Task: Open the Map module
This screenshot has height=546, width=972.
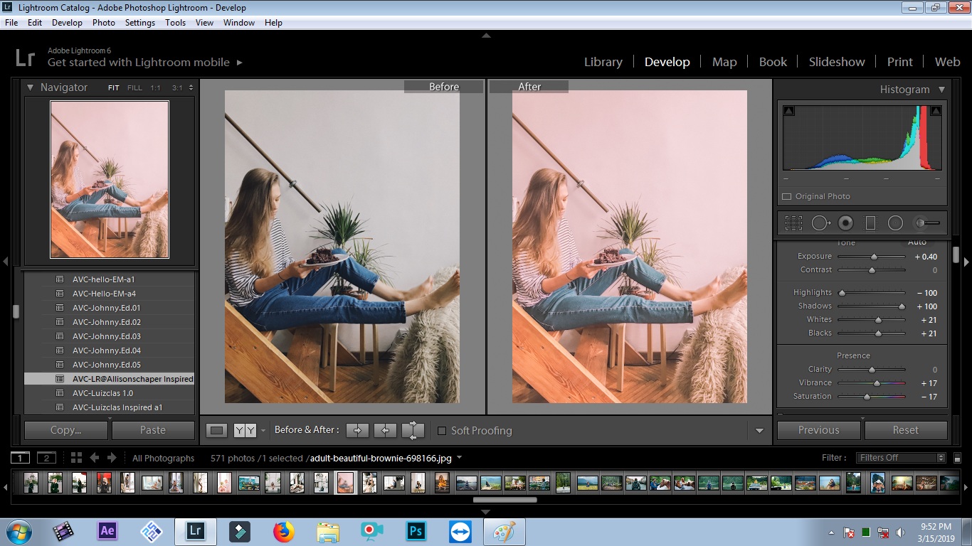Action: click(724, 62)
